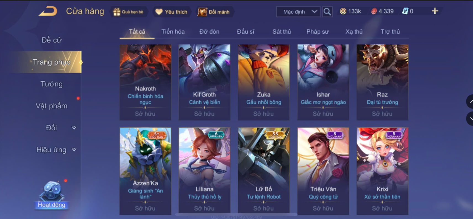The image size is (473, 219).
Task: Open the Mặc định sort dropdown
Action: [298, 12]
